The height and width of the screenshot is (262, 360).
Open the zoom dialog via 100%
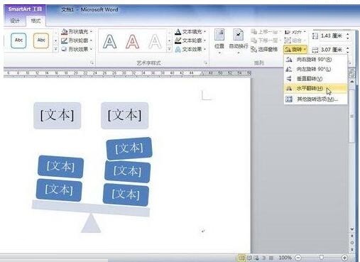[285, 258]
